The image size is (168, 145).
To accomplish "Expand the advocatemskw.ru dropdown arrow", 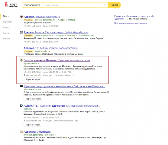I will (40, 89).
